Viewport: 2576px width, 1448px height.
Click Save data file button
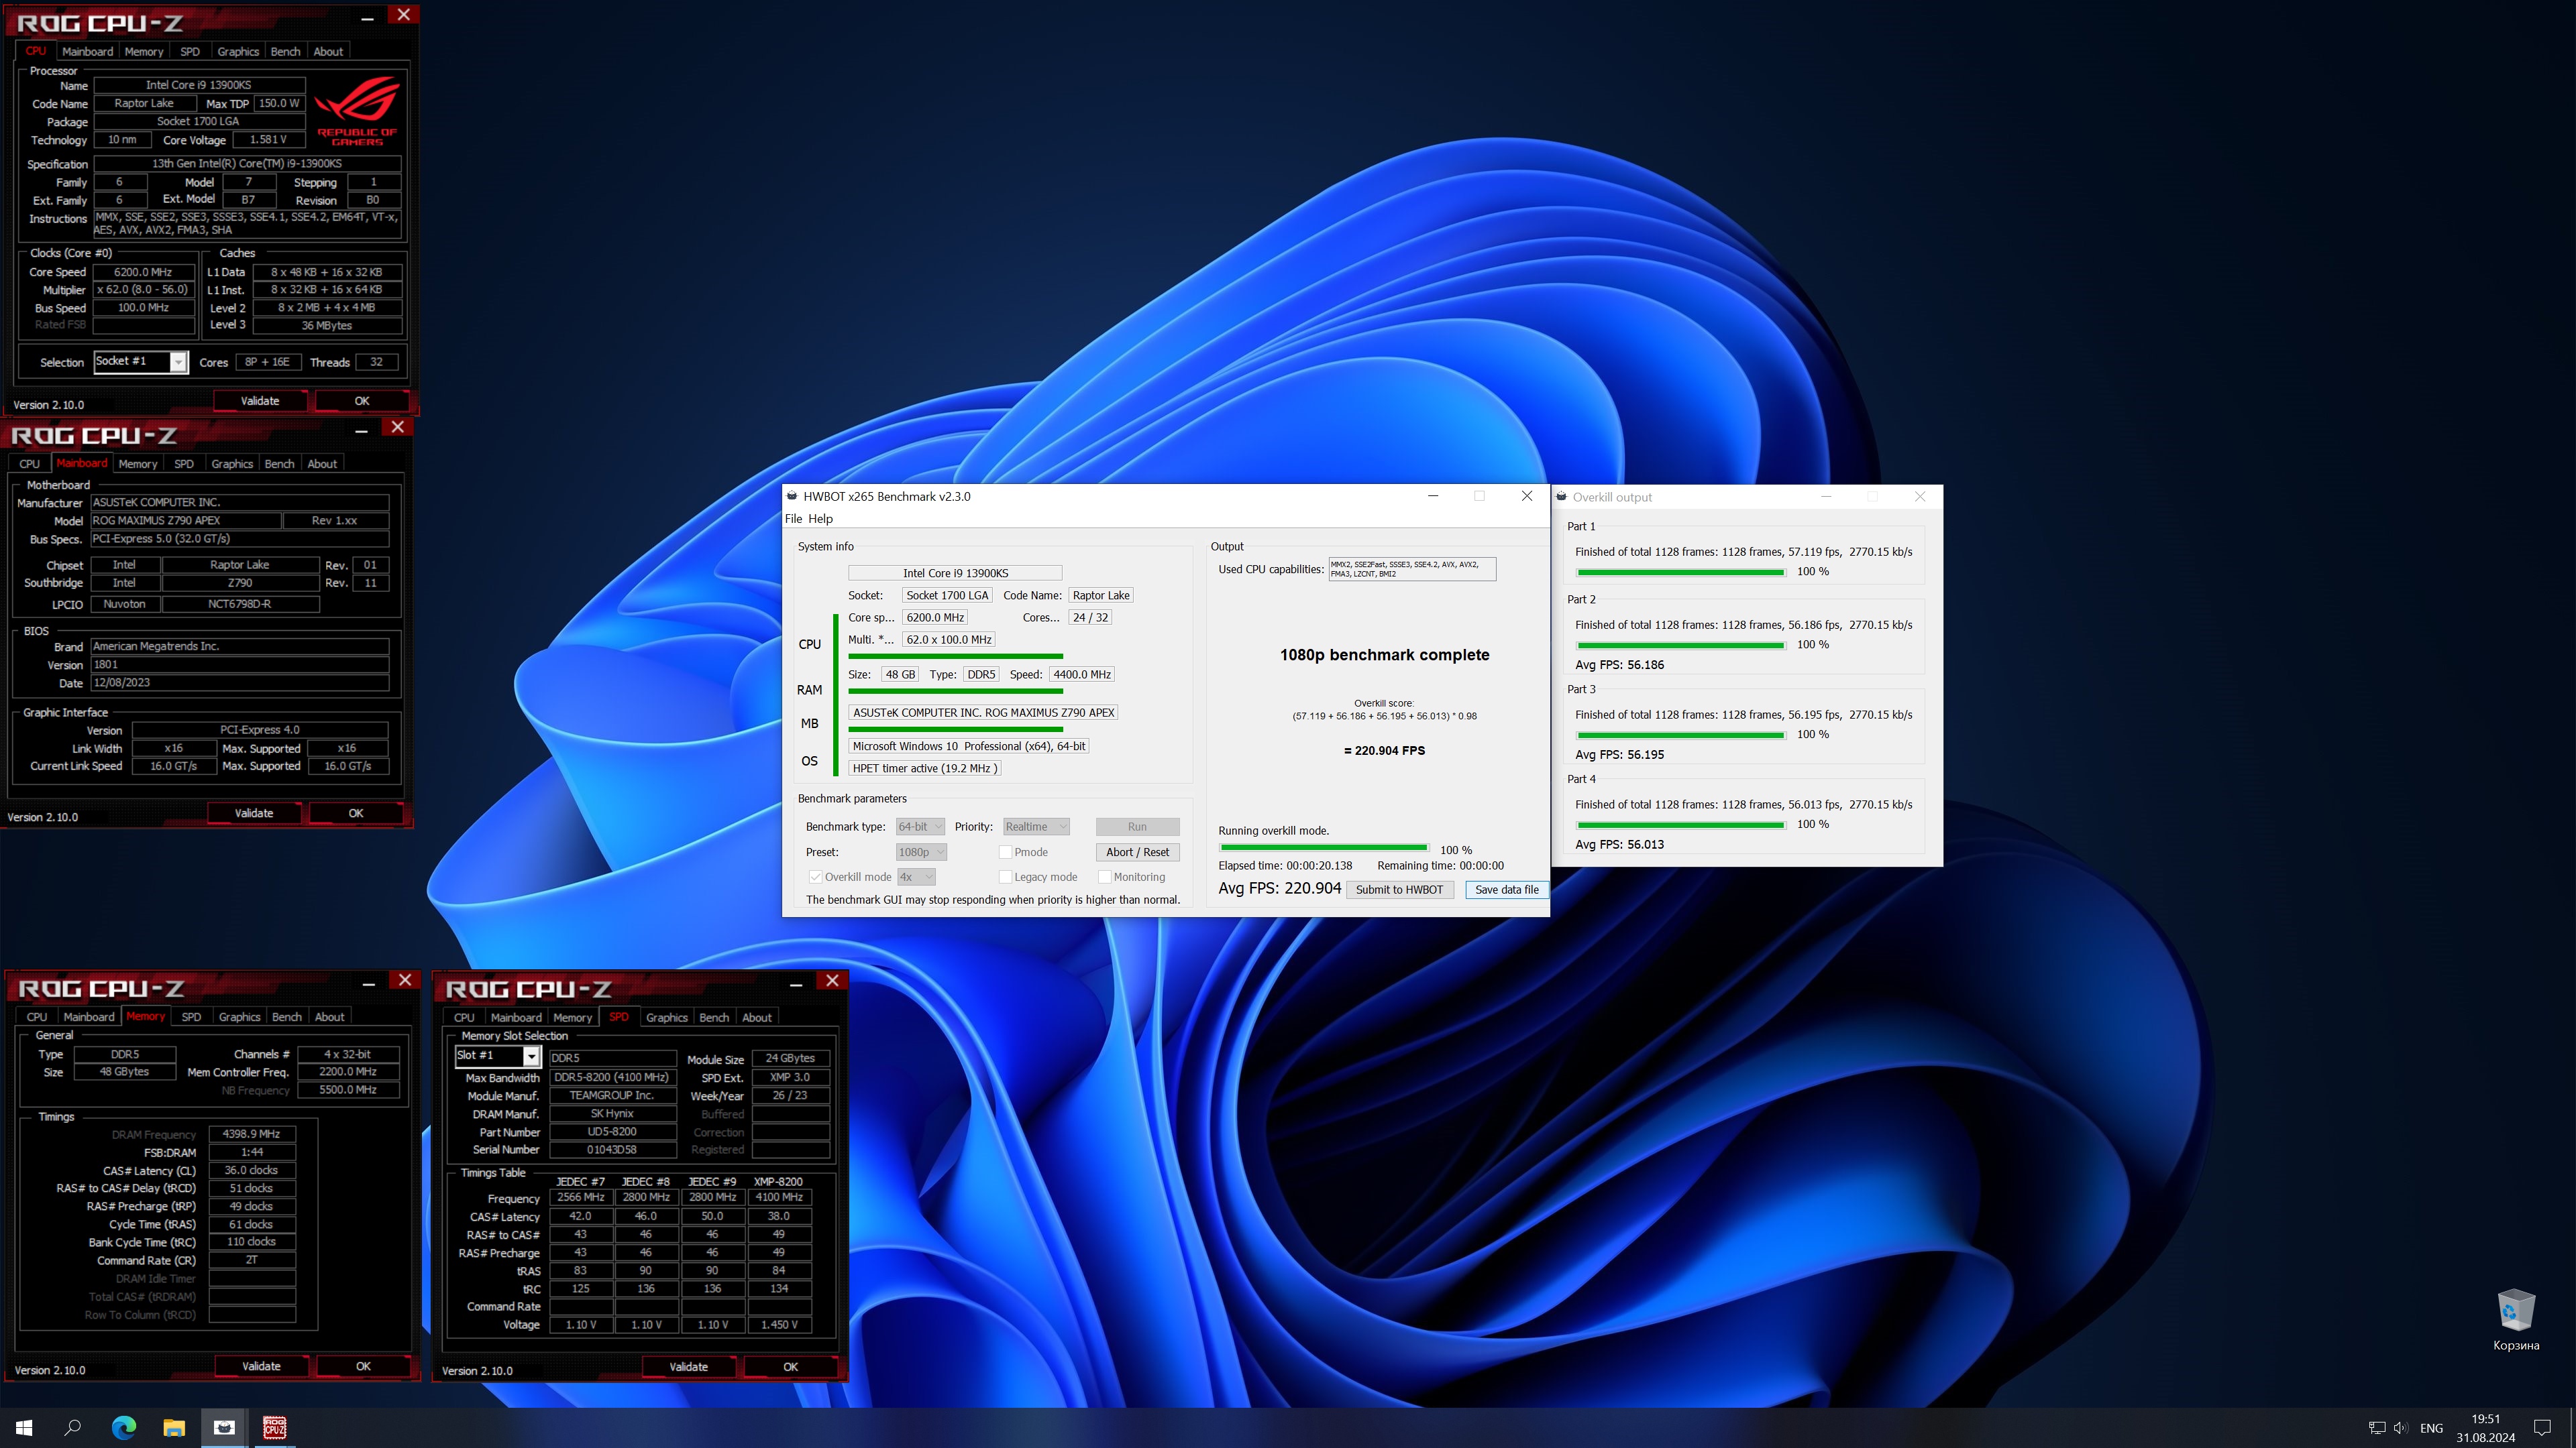1506,890
